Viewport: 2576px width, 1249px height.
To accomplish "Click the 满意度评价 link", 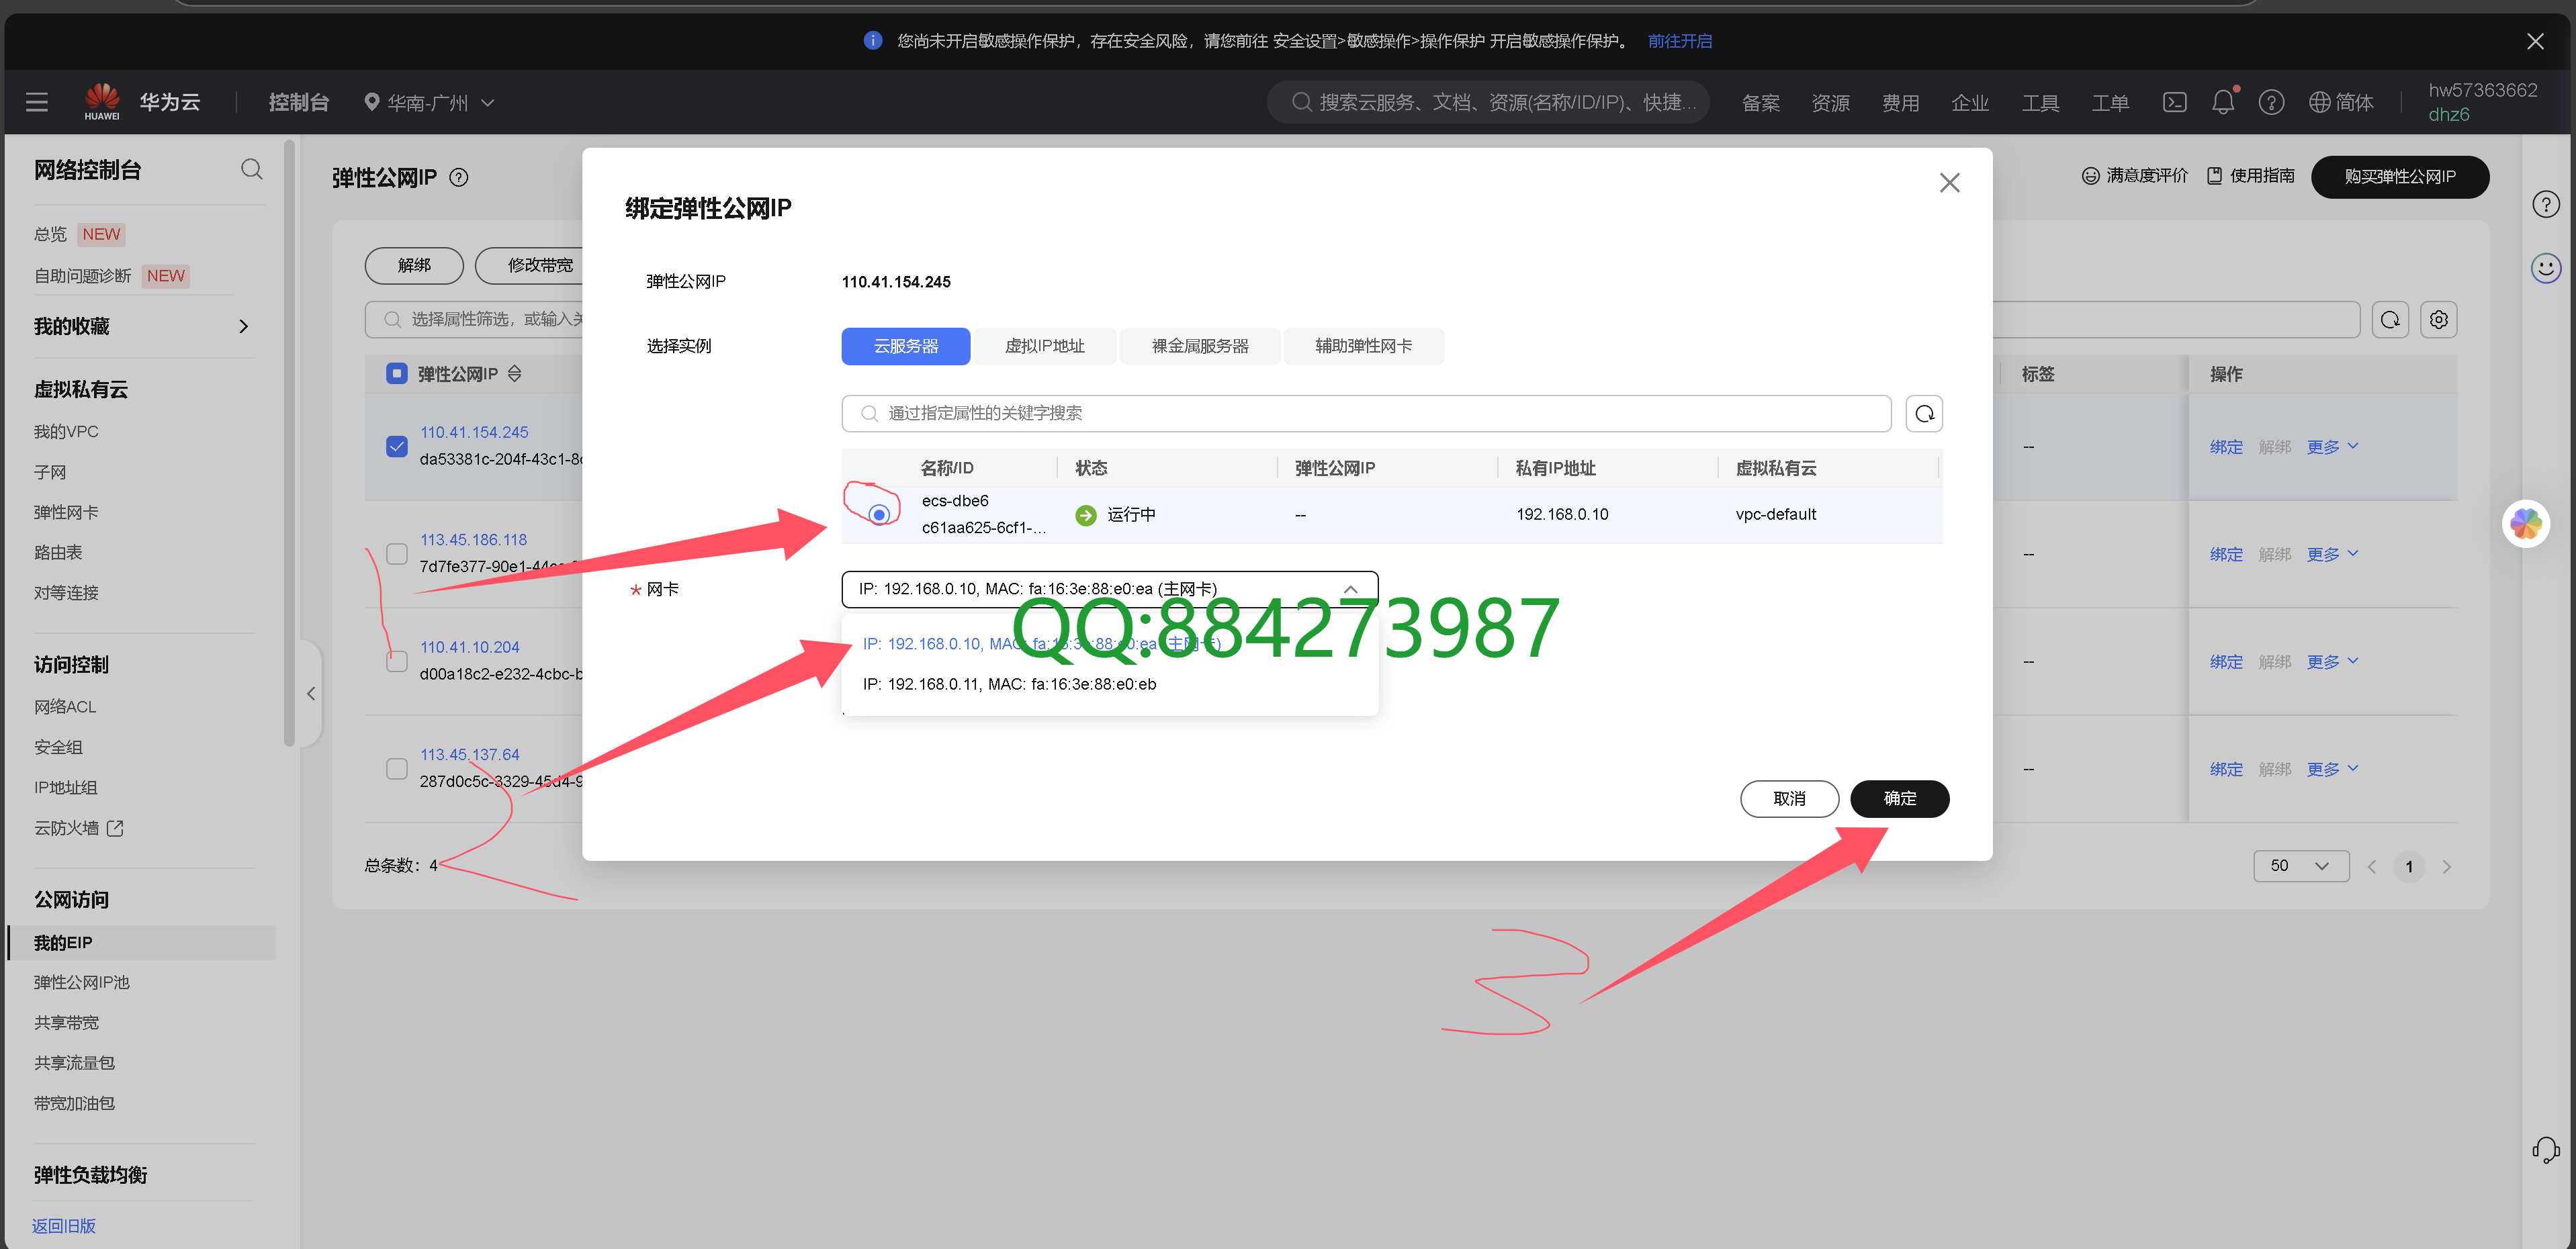I will (x=2134, y=176).
